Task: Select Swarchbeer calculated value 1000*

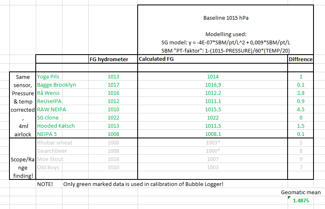Action: [x=213, y=151]
